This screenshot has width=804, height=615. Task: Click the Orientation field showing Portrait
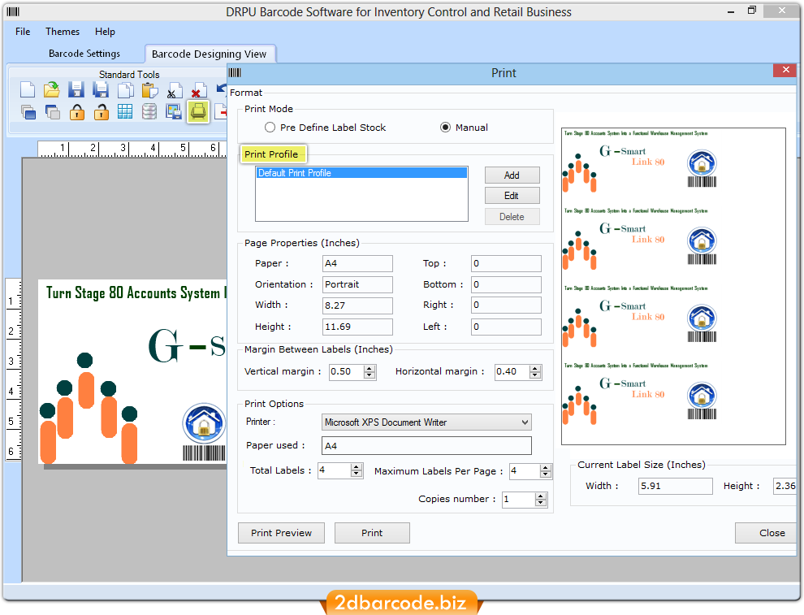357,284
